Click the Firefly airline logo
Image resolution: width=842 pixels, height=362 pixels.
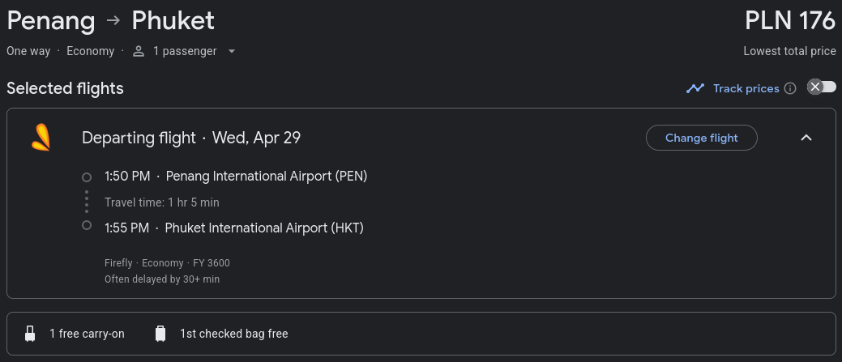41,138
